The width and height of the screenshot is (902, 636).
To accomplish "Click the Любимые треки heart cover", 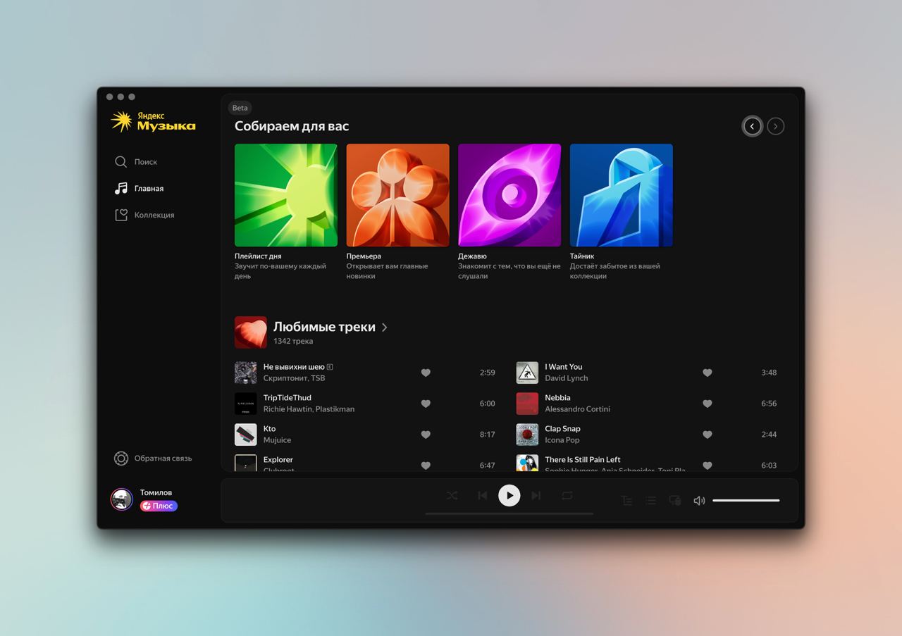I will (251, 332).
